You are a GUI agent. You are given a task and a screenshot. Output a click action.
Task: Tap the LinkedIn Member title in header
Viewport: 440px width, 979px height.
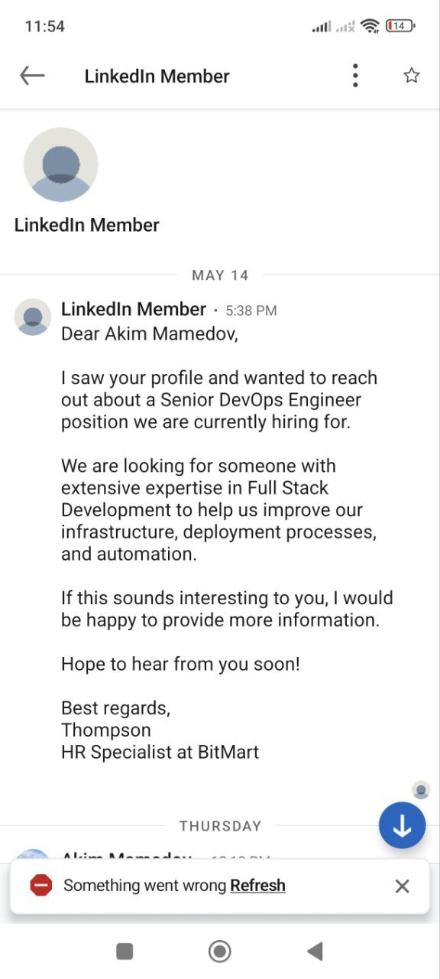click(x=157, y=76)
